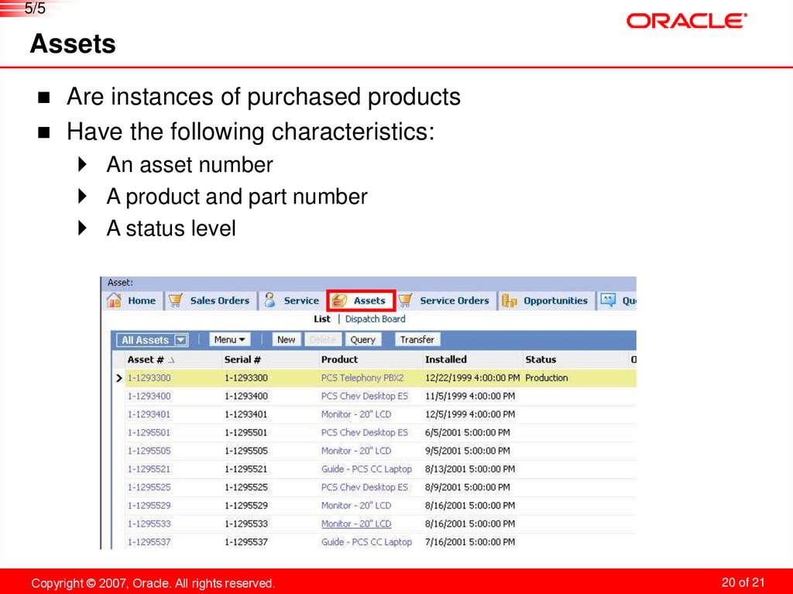Open asset number 1-1295537 link
Screen dimensions: 793x594
(x=149, y=542)
